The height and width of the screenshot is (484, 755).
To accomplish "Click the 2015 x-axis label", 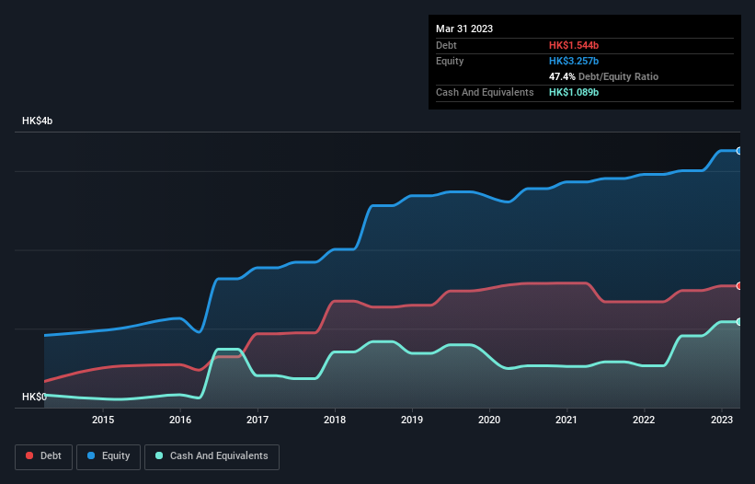I will click(x=103, y=420).
